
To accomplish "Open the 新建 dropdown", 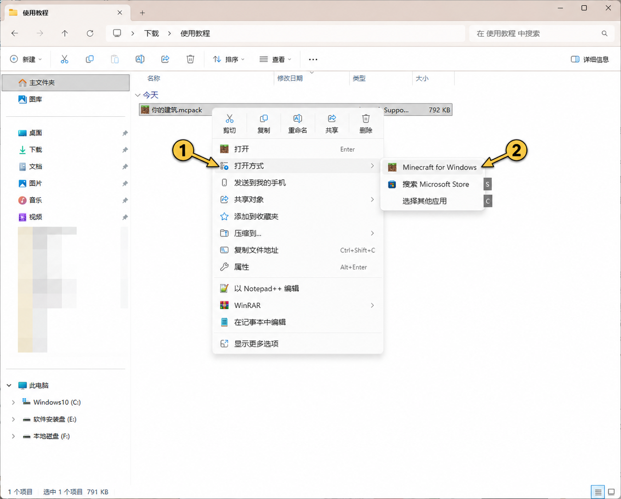I will click(26, 59).
